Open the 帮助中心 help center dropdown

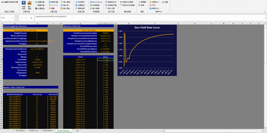pos(155,8)
